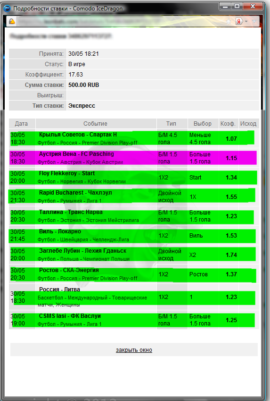Select the event 'Заглебе Лубин - Лехия Гданьск'

click(x=82, y=251)
